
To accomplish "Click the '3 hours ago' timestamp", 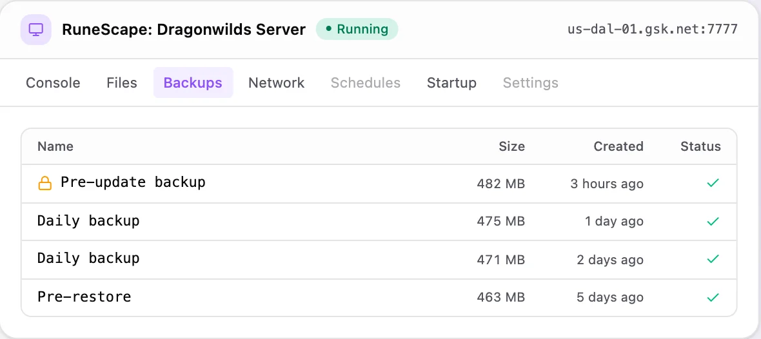I will coord(607,184).
